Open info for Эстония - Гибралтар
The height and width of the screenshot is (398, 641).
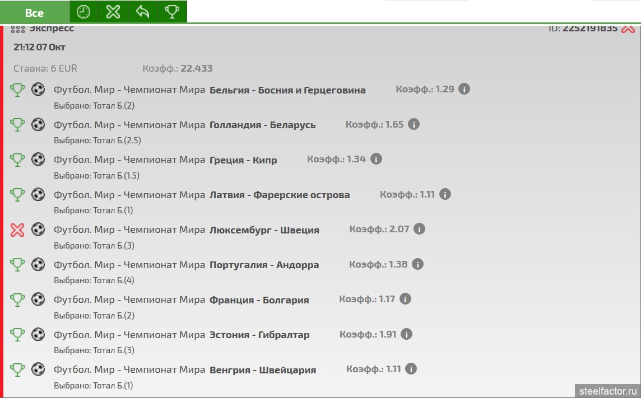(406, 334)
